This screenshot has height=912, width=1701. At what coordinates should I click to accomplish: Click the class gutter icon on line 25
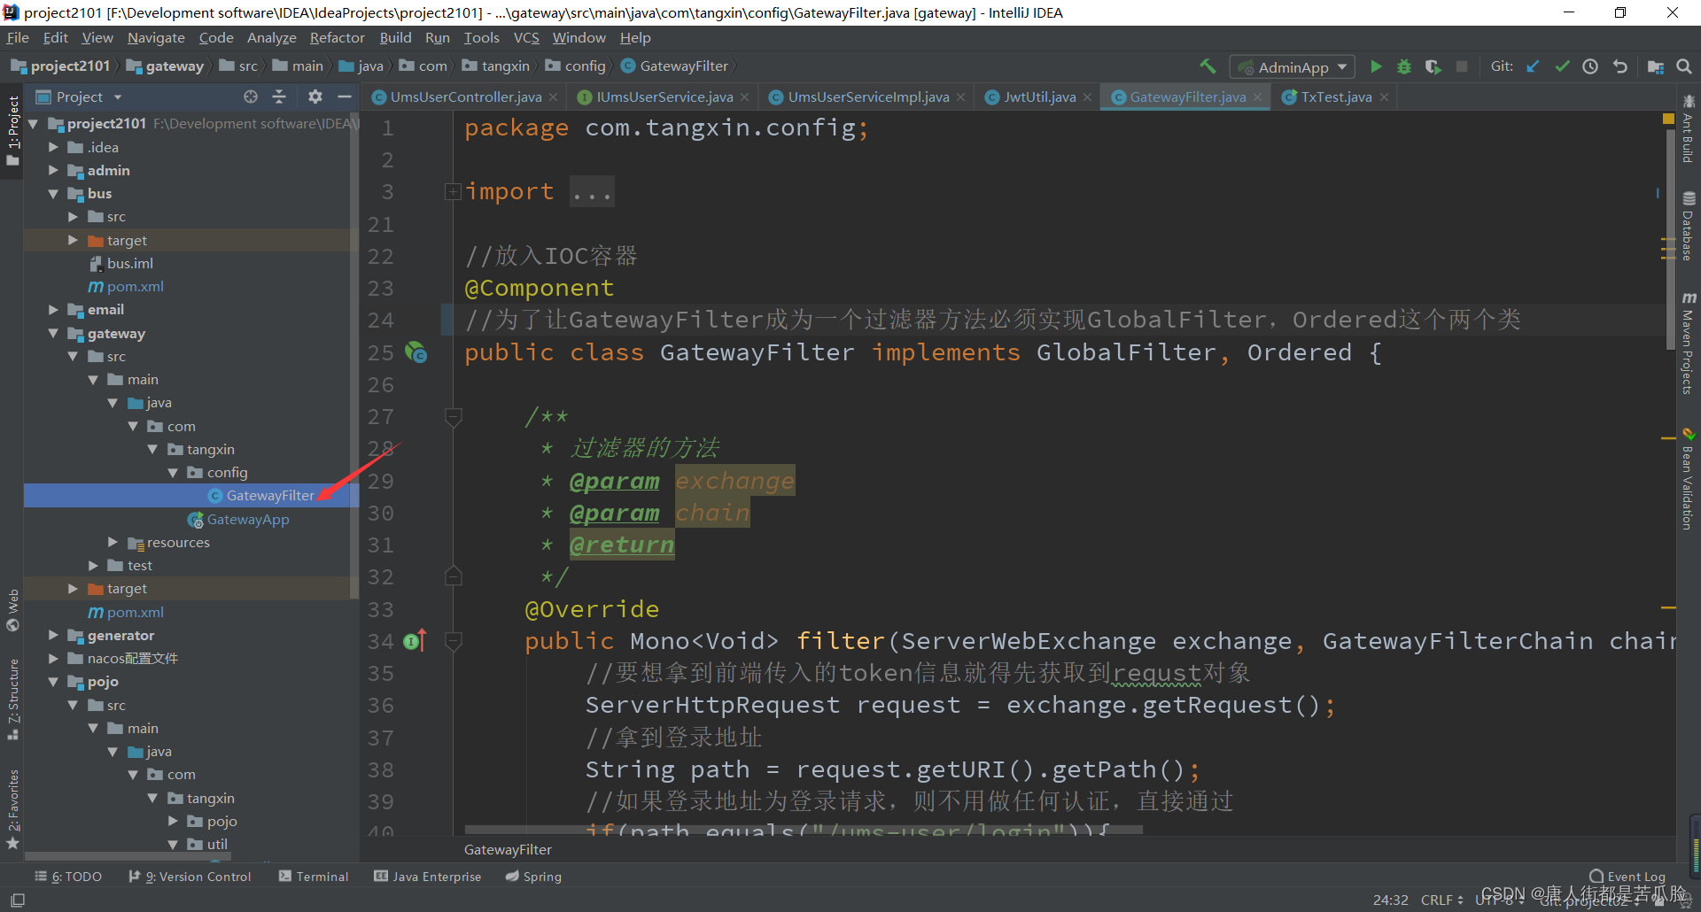tap(416, 352)
